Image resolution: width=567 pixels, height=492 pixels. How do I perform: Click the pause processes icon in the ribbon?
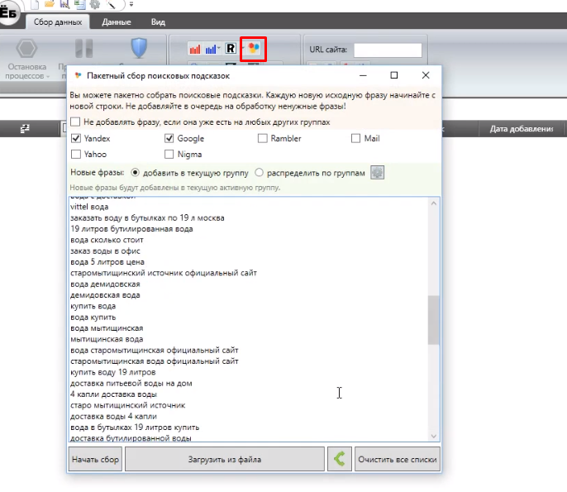[x=84, y=48]
